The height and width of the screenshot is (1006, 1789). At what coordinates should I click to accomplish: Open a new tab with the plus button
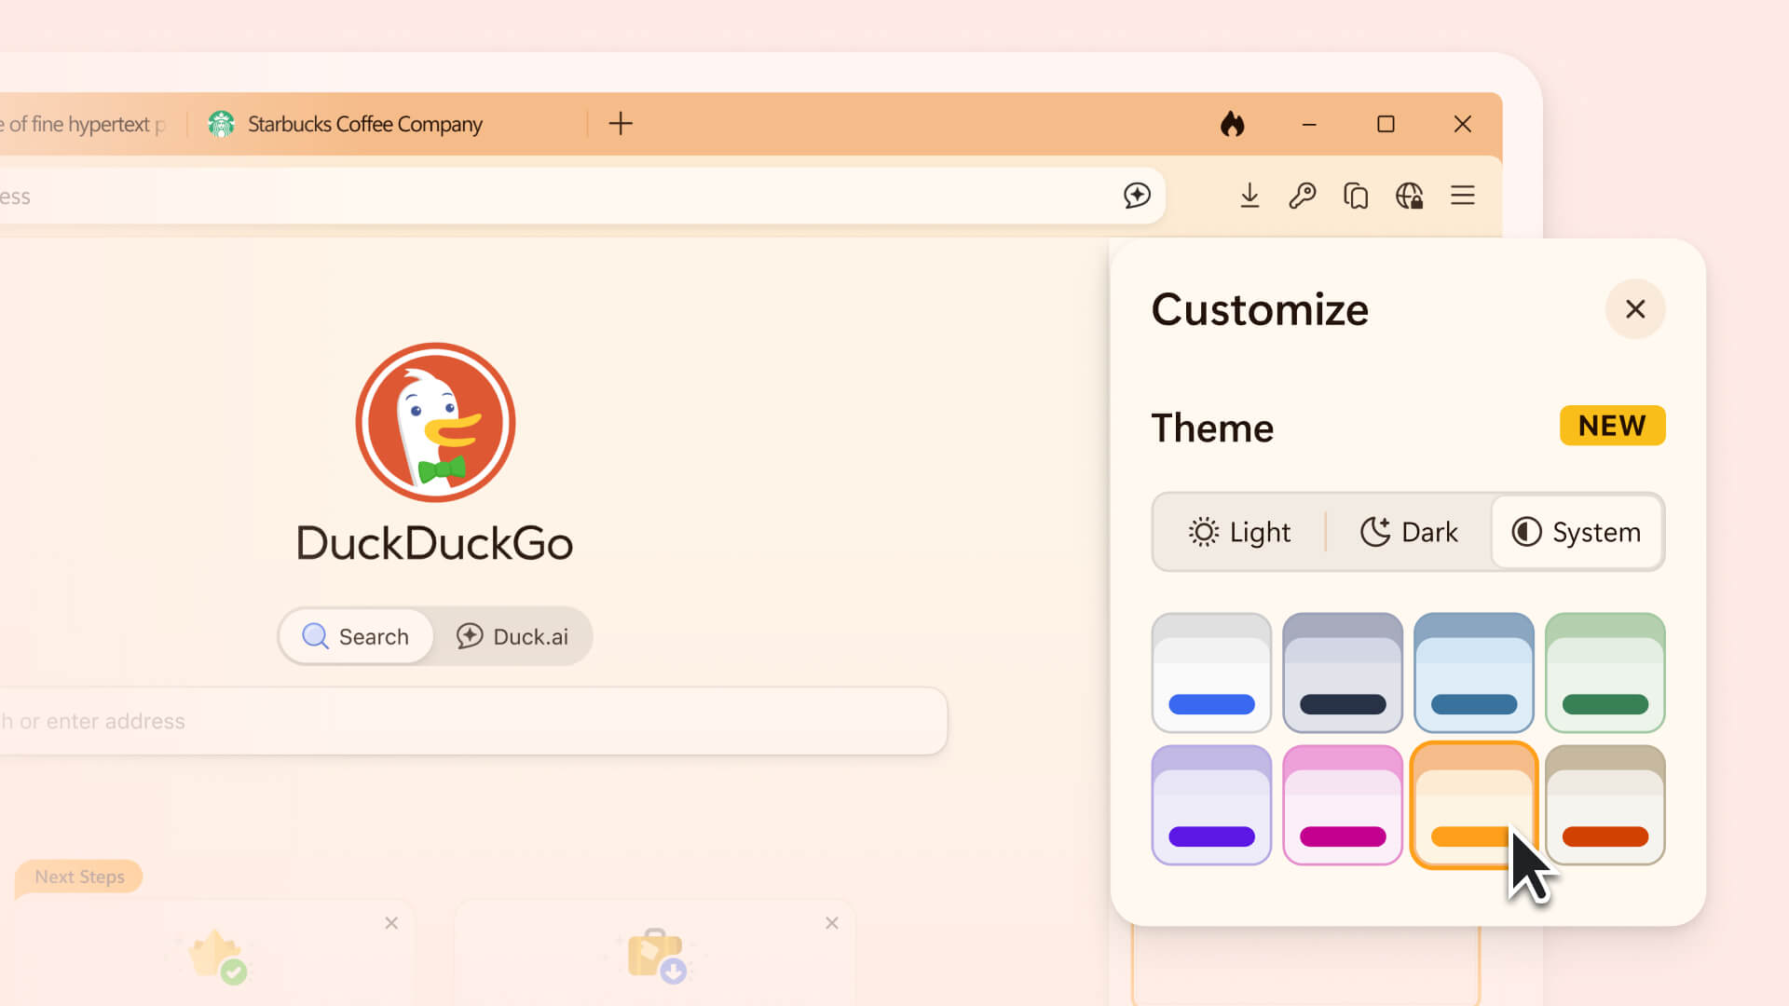tap(620, 123)
